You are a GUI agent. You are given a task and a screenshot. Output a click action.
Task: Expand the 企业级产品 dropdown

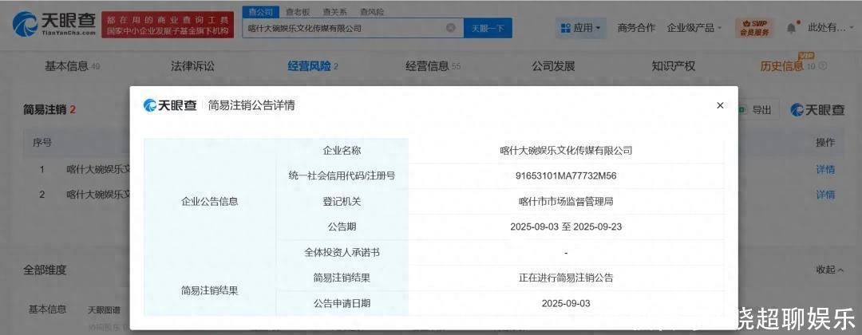coord(694,28)
